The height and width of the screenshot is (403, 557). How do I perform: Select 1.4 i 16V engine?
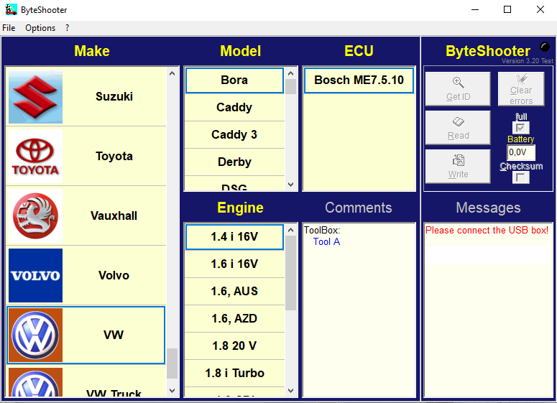(x=234, y=237)
